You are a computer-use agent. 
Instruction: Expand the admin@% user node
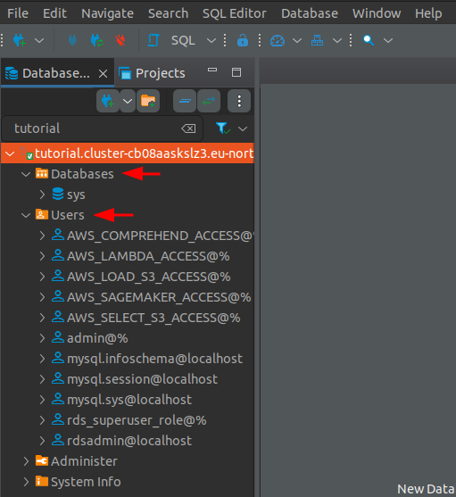tap(42, 338)
